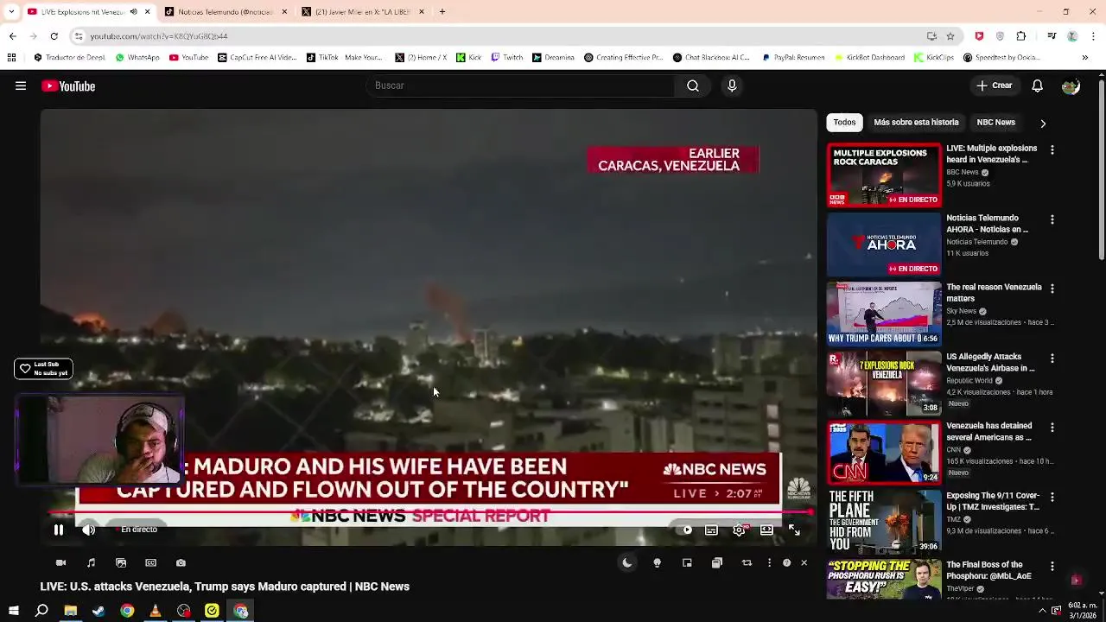Click the music note extension icon
This screenshot has height=622, width=1106.
(x=91, y=562)
